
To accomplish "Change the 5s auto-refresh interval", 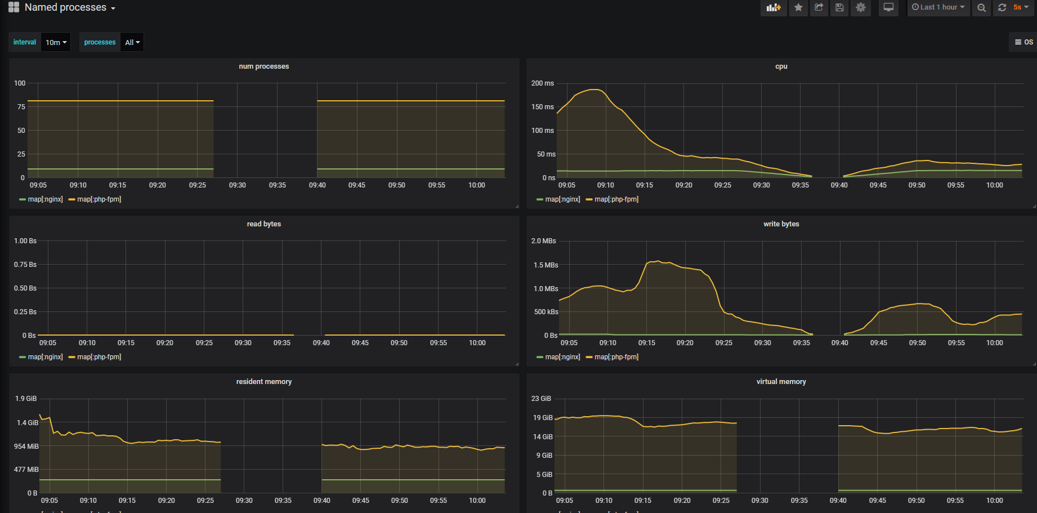I will pyautogui.click(x=1018, y=7).
